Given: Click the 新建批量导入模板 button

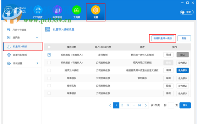Looking at the screenshot, I should [163, 38].
